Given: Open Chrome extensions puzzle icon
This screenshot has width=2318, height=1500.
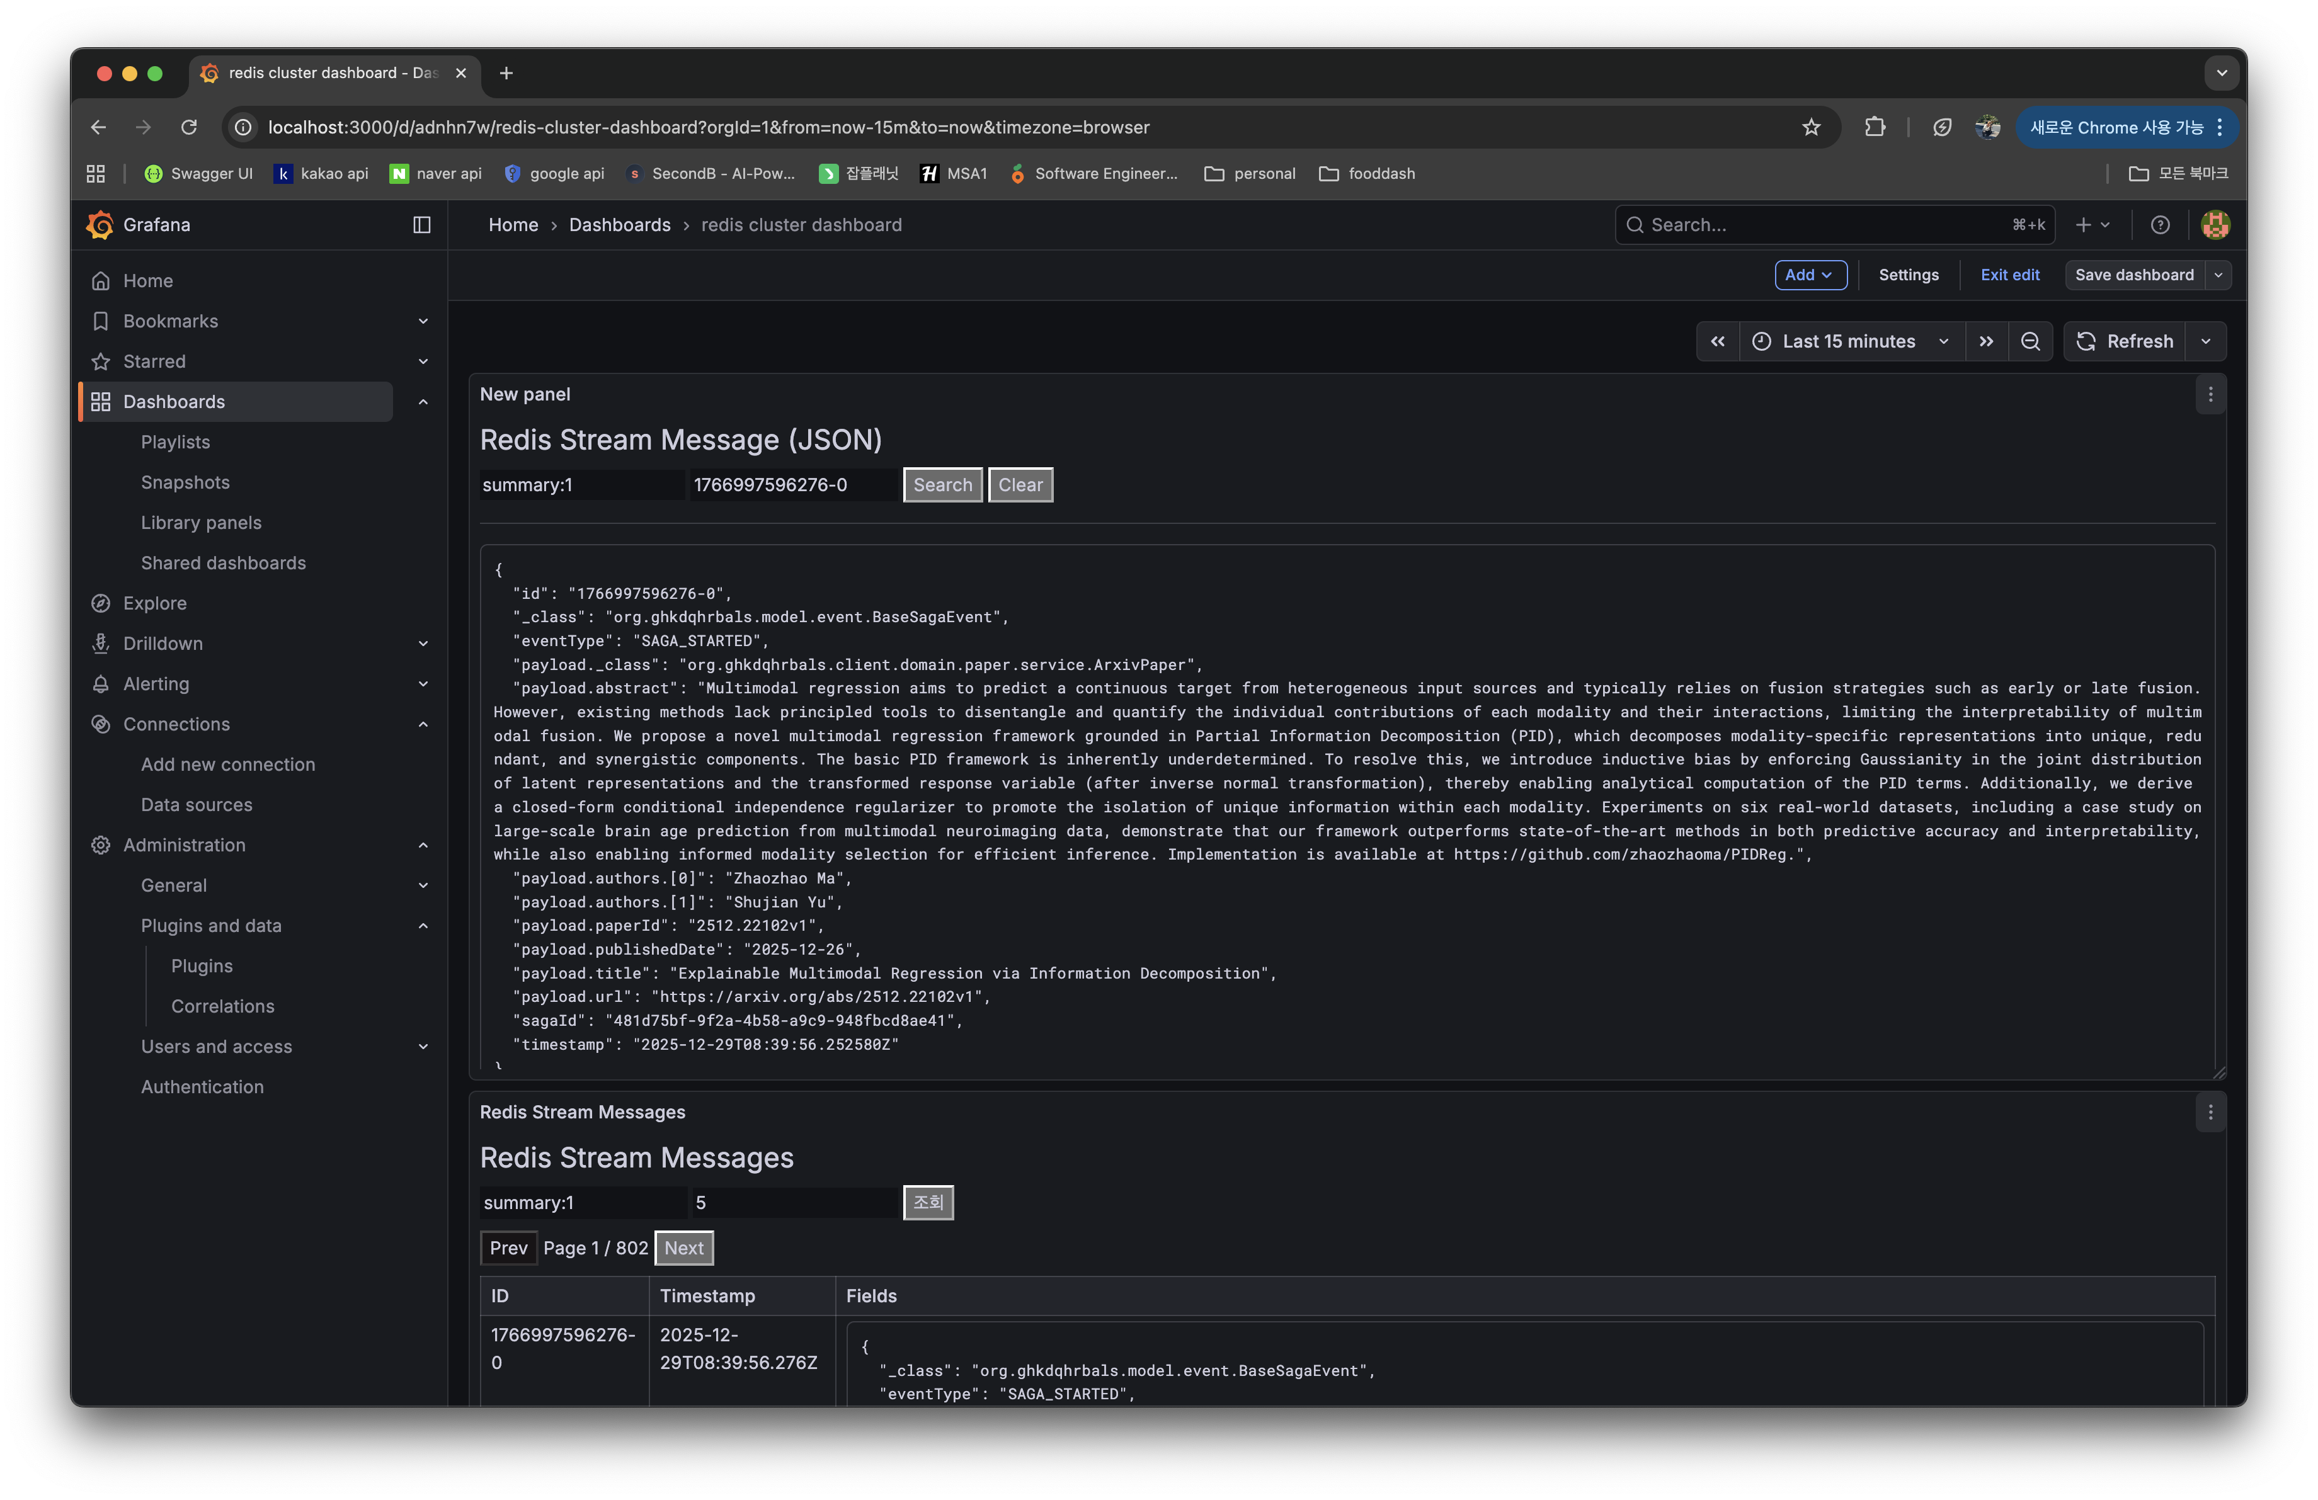Looking at the screenshot, I should click(x=1874, y=127).
